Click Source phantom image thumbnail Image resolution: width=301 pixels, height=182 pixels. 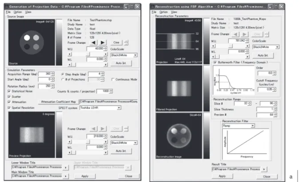pyautogui.click(x=32, y=43)
